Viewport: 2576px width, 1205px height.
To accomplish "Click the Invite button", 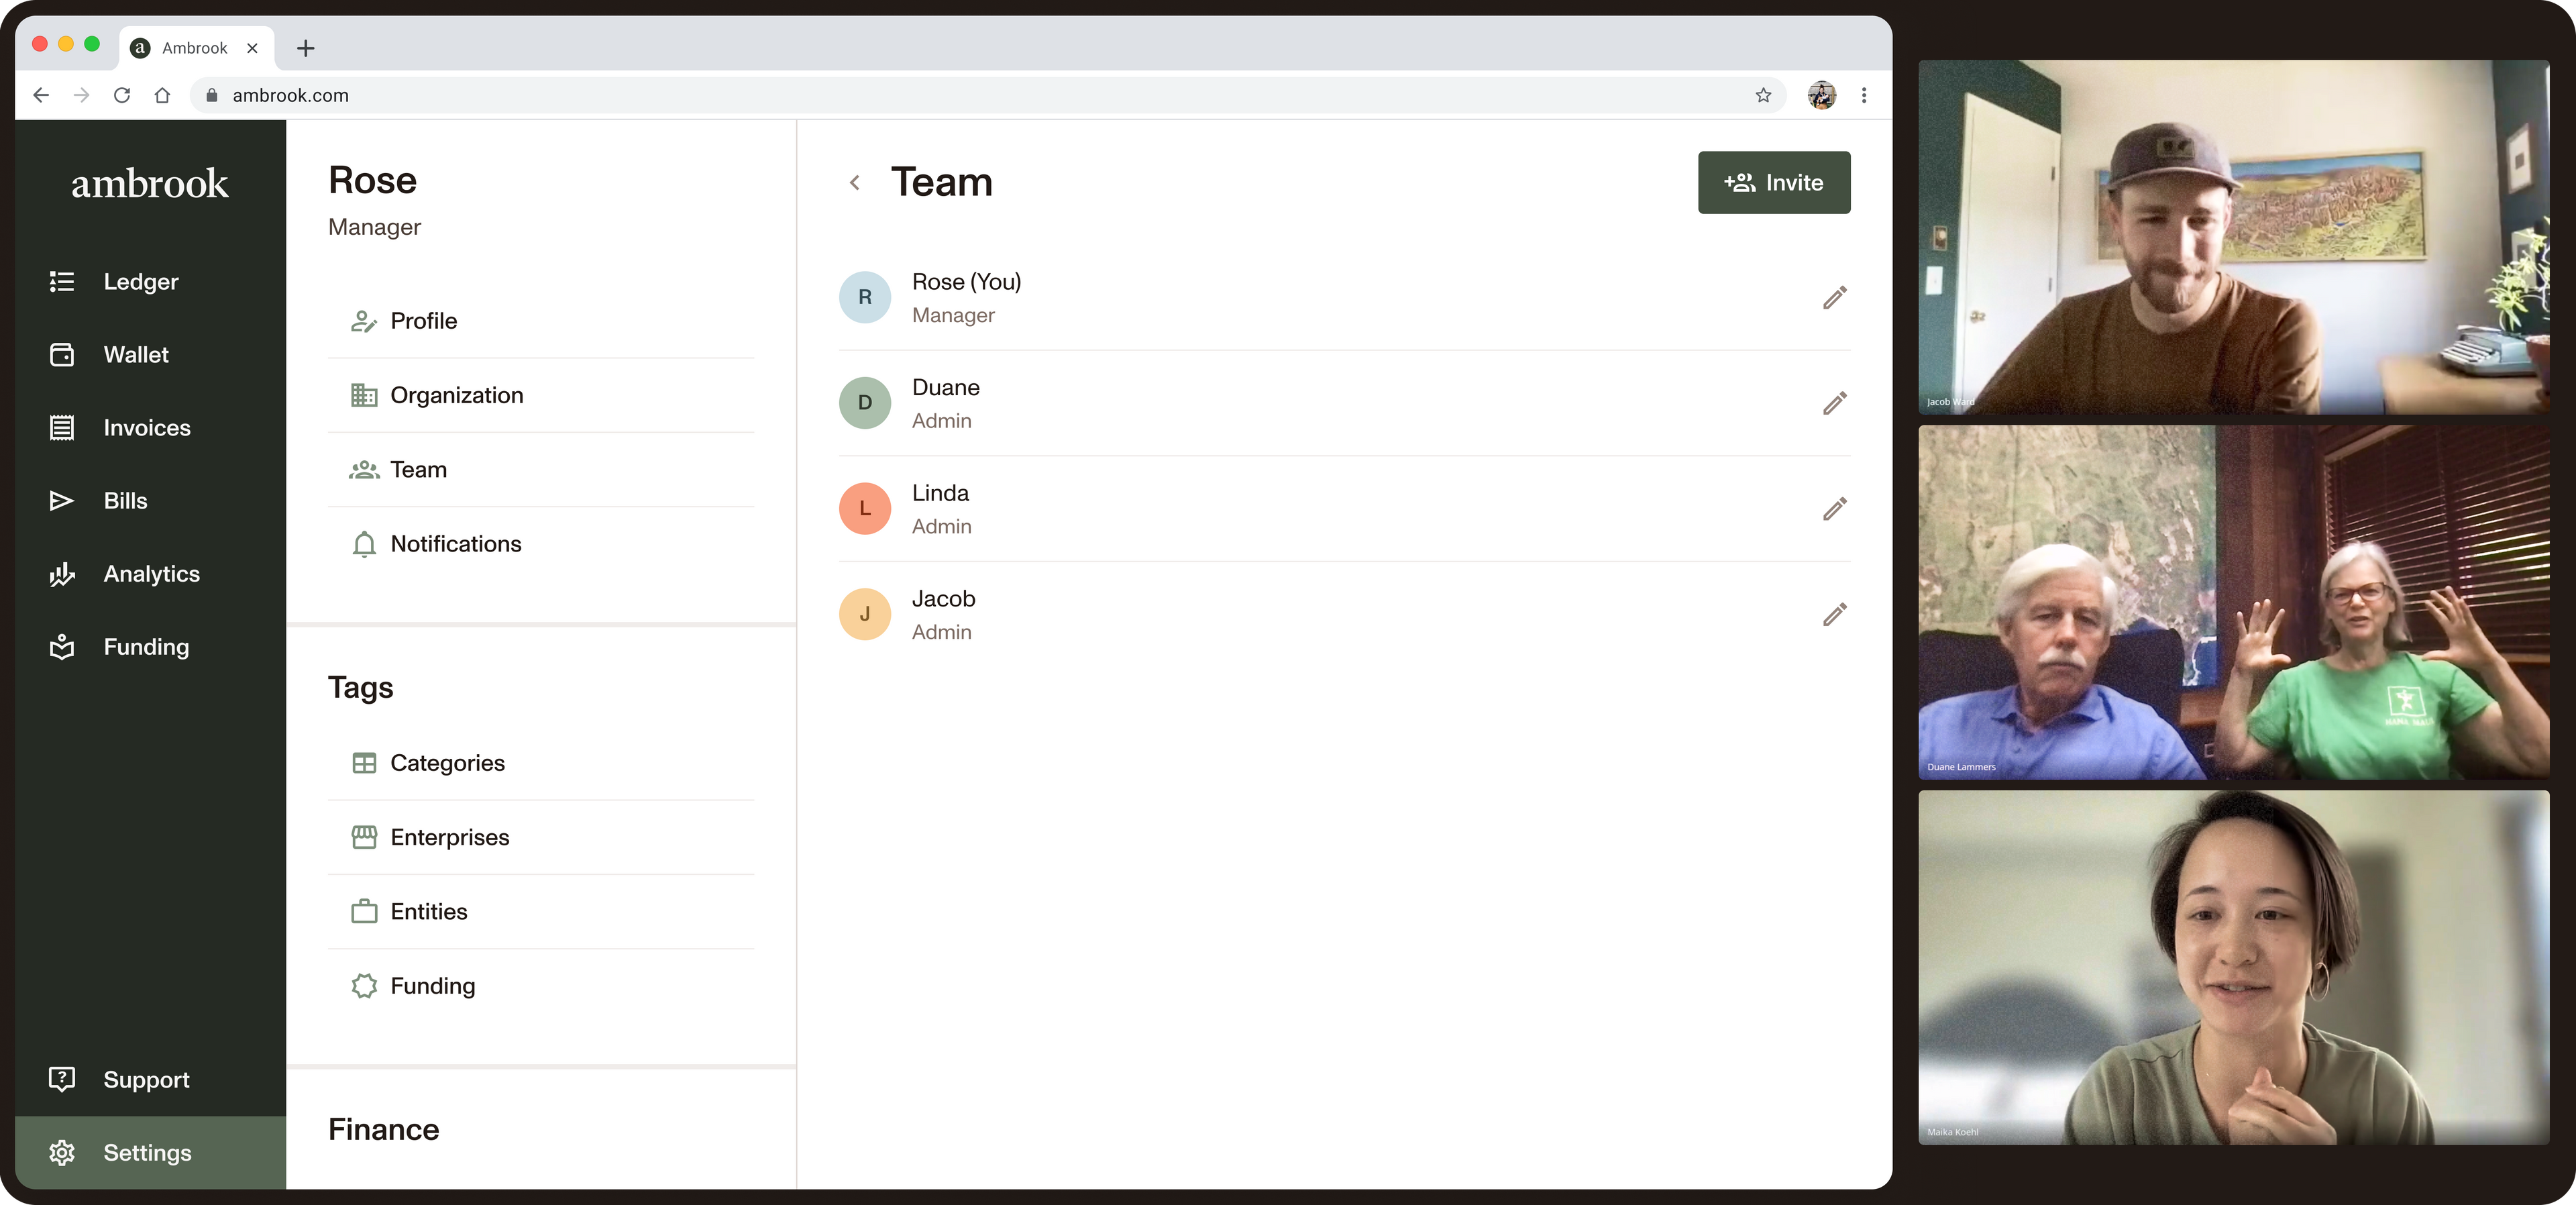I will pyautogui.click(x=1773, y=183).
